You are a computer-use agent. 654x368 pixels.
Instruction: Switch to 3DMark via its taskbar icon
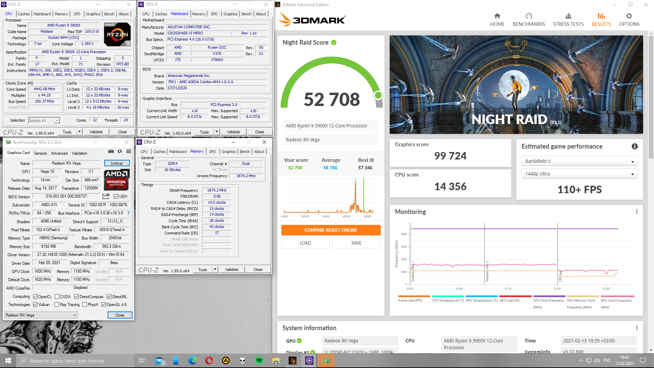pyautogui.click(x=293, y=361)
